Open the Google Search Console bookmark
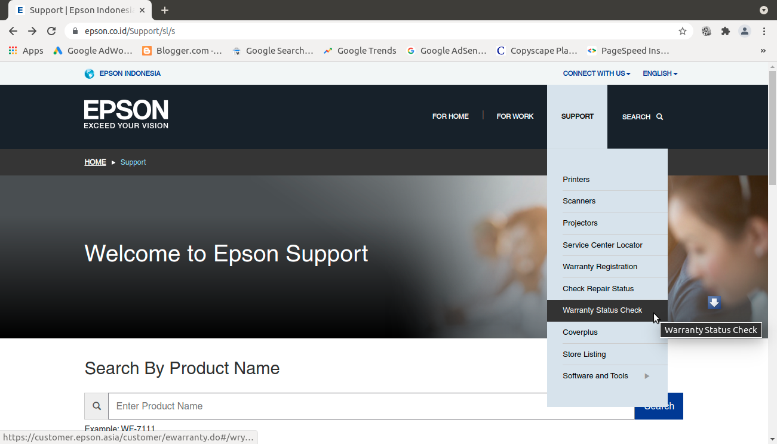This screenshot has width=777, height=444. pyautogui.click(x=272, y=51)
